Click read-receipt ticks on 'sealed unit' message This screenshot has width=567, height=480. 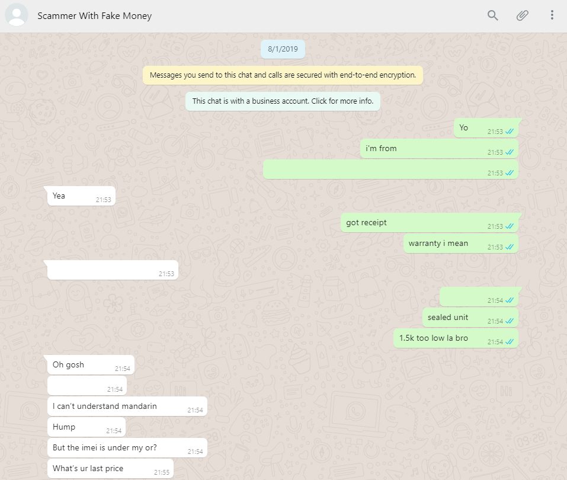point(510,321)
